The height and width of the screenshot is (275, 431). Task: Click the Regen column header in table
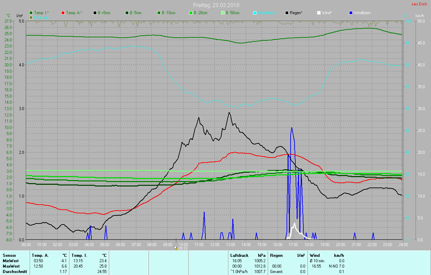[276, 255]
